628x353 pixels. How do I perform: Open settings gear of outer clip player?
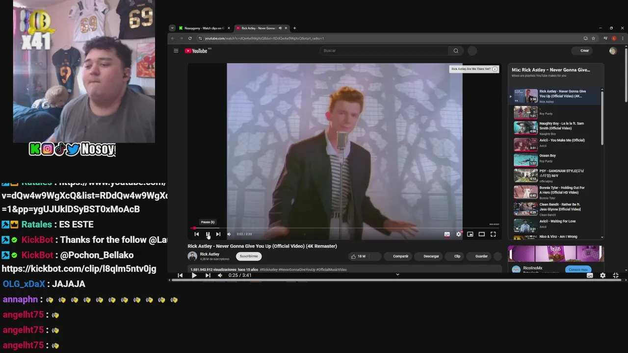coord(602,276)
